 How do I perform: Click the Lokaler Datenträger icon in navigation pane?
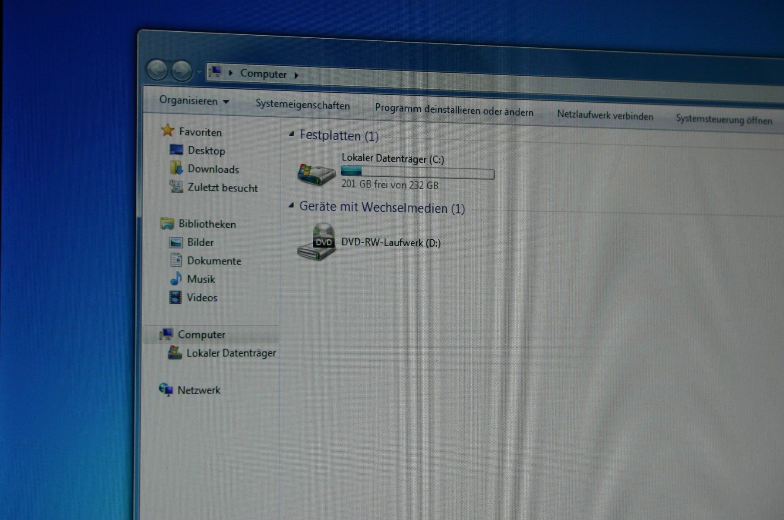(x=175, y=353)
